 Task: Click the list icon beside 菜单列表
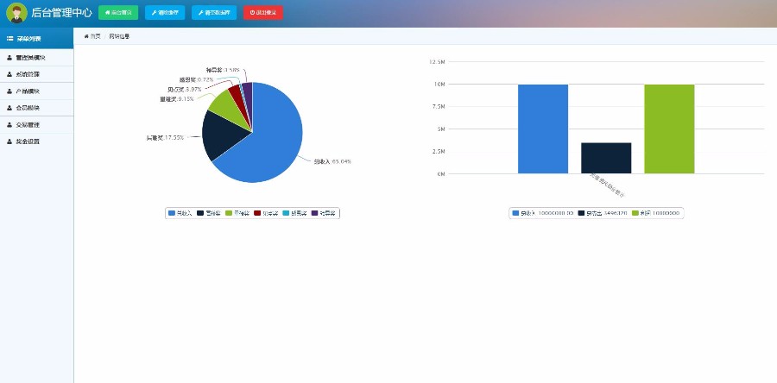click(x=9, y=39)
